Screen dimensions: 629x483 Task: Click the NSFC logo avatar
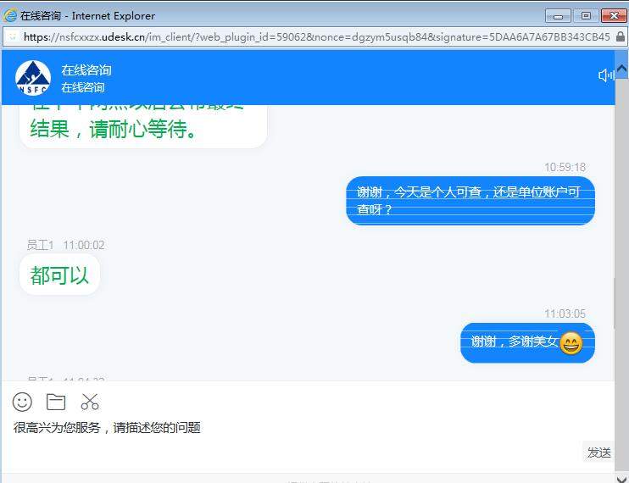pos(33,78)
